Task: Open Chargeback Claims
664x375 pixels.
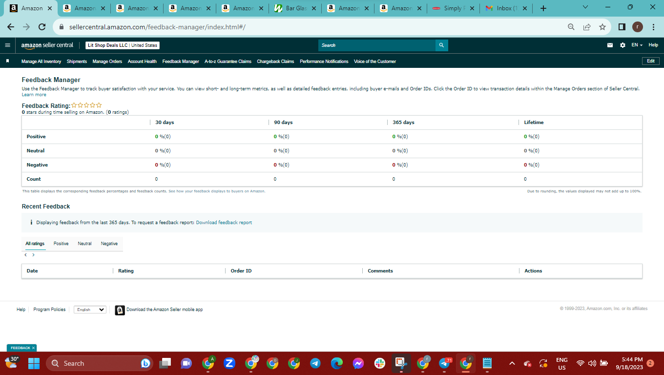Action: (x=275, y=62)
